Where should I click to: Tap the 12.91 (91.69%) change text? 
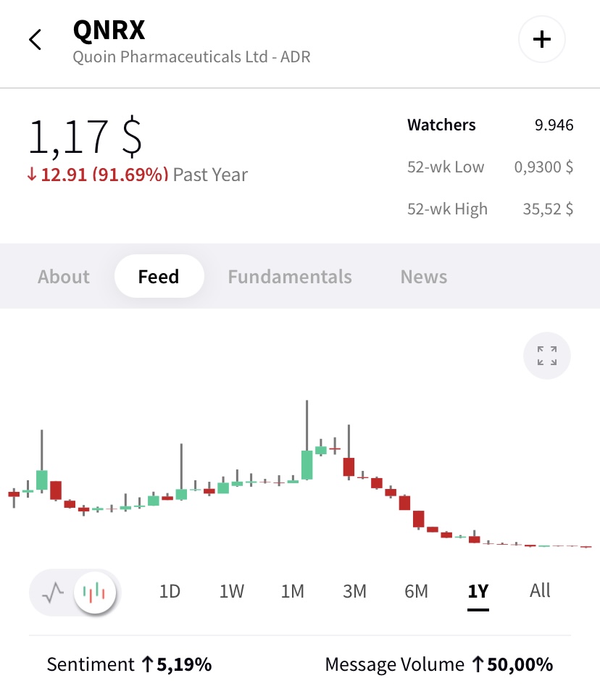pyautogui.click(x=104, y=175)
